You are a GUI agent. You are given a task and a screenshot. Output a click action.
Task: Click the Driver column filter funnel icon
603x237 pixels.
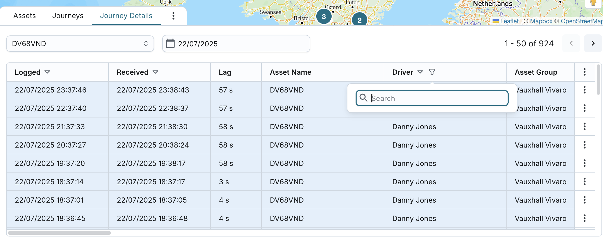click(x=432, y=72)
